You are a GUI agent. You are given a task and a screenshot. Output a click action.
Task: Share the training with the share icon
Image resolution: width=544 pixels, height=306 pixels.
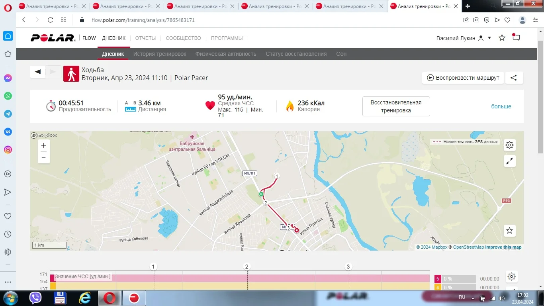pyautogui.click(x=514, y=78)
